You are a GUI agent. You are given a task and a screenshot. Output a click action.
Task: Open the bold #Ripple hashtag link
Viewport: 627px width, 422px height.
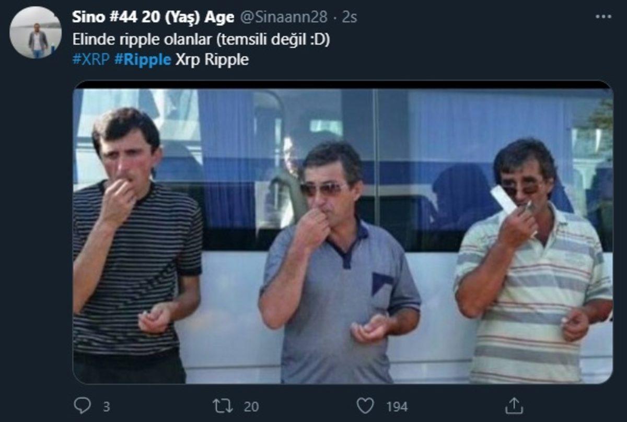click(143, 60)
